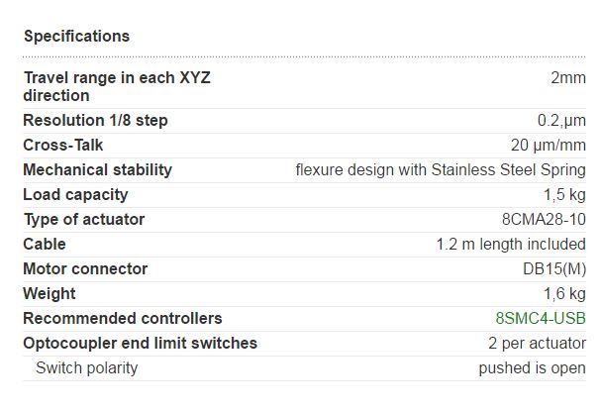Image resolution: width=600 pixels, height=412 pixels.
Task: Click the 1,6 kg weight value
Action: tap(564, 294)
